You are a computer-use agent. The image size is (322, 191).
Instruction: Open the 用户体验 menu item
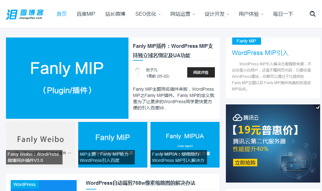(x=249, y=14)
